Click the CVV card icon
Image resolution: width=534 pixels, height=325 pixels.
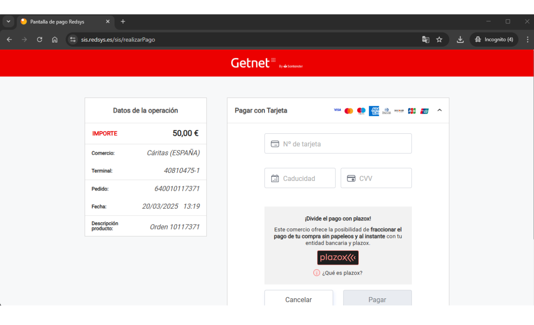click(x=351, y=178)
